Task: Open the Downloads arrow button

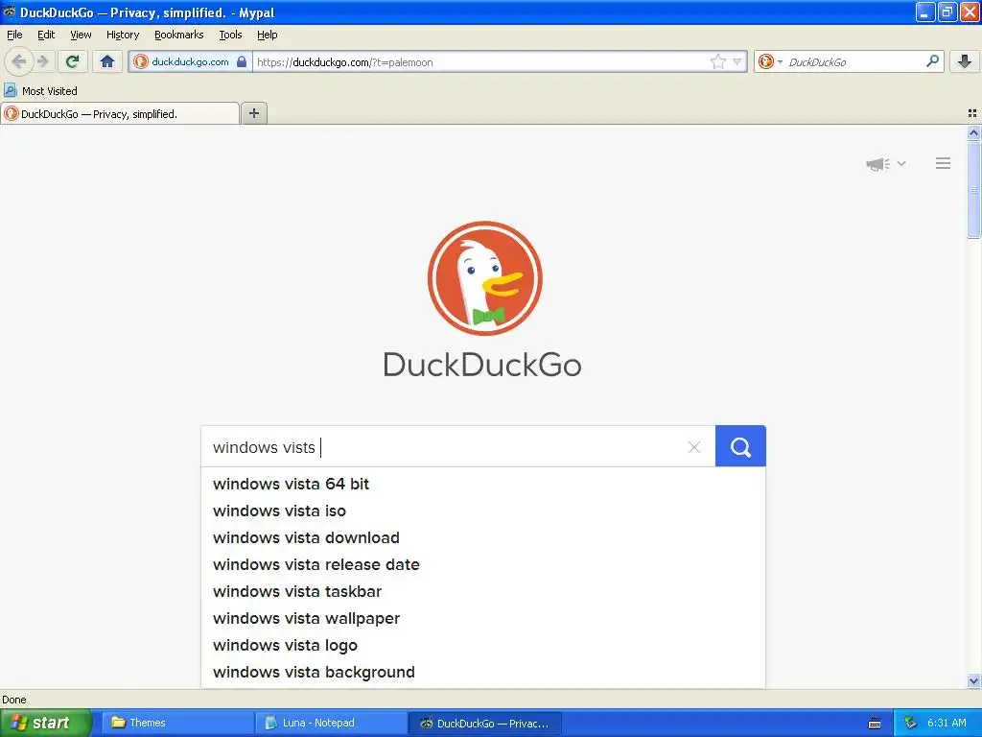Action: coord(965,61)
